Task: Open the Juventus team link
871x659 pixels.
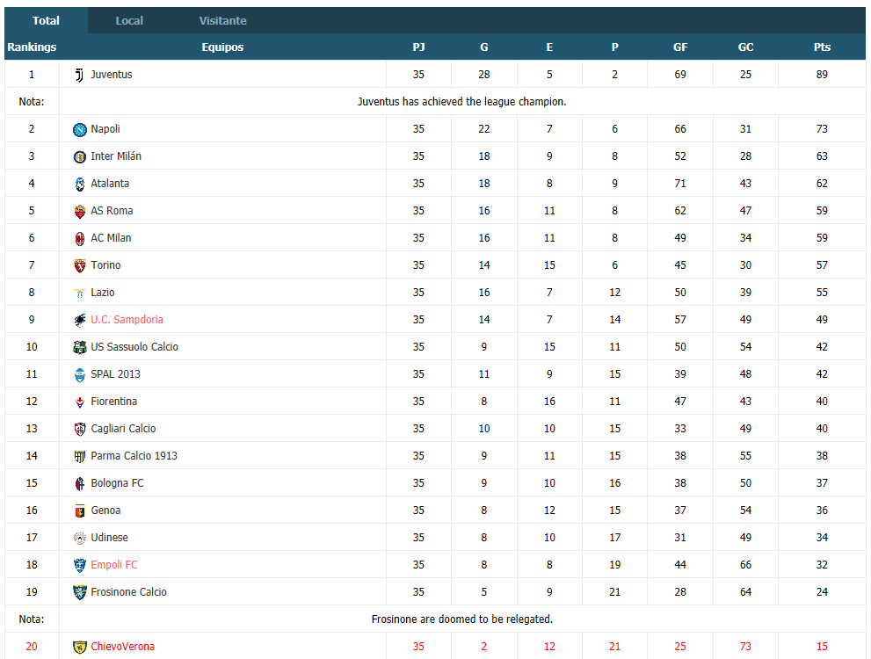Action: pos(112,75)
